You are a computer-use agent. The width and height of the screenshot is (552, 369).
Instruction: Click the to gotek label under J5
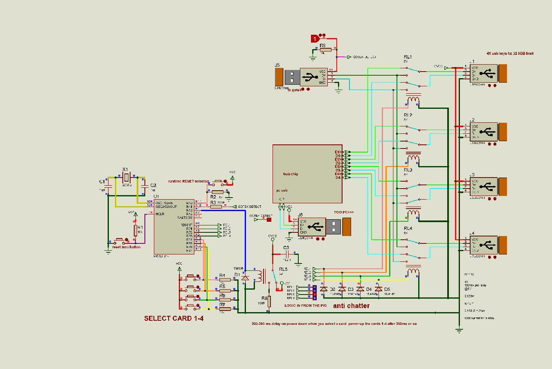click(x=295, y=90)
